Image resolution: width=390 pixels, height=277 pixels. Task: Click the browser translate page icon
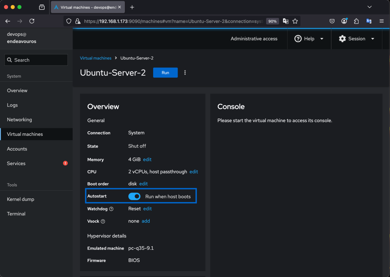pyautogui.click(x=285, y=21)
